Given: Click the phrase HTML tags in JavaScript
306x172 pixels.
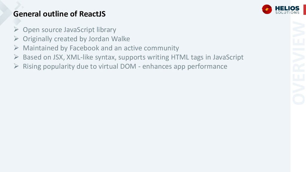Looking at the screenshot, I should [x=207, y=57].
